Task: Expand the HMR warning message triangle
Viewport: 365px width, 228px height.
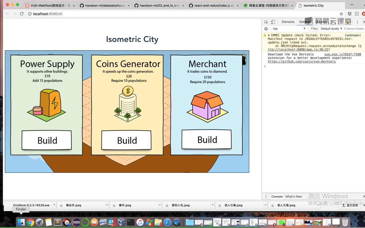Action: pyautogui.click(x=269, y=35)
